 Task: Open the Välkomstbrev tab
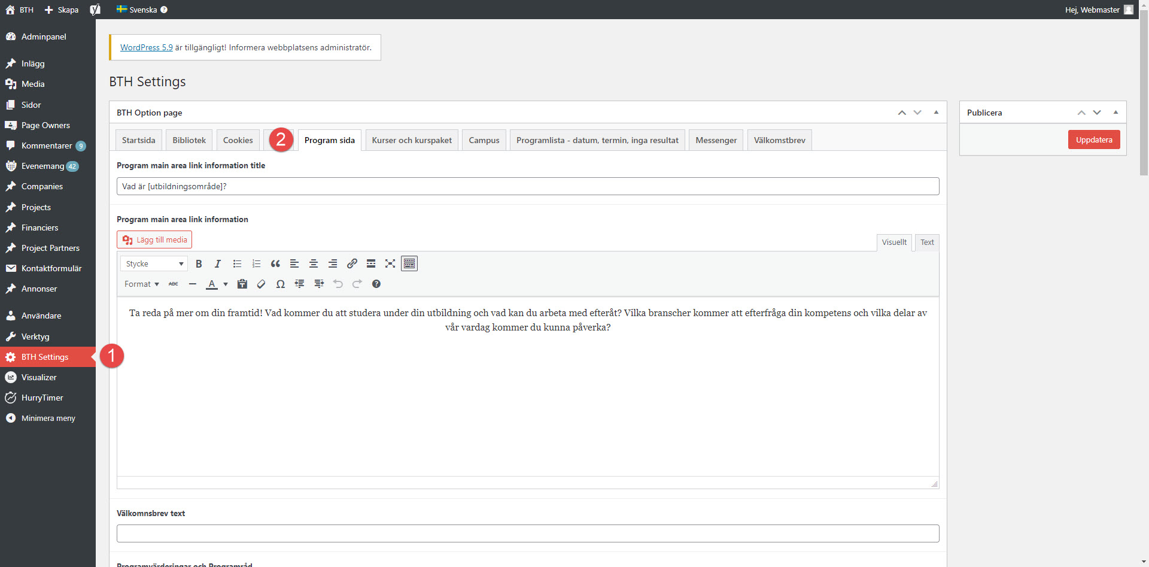(x=779, y=140)
